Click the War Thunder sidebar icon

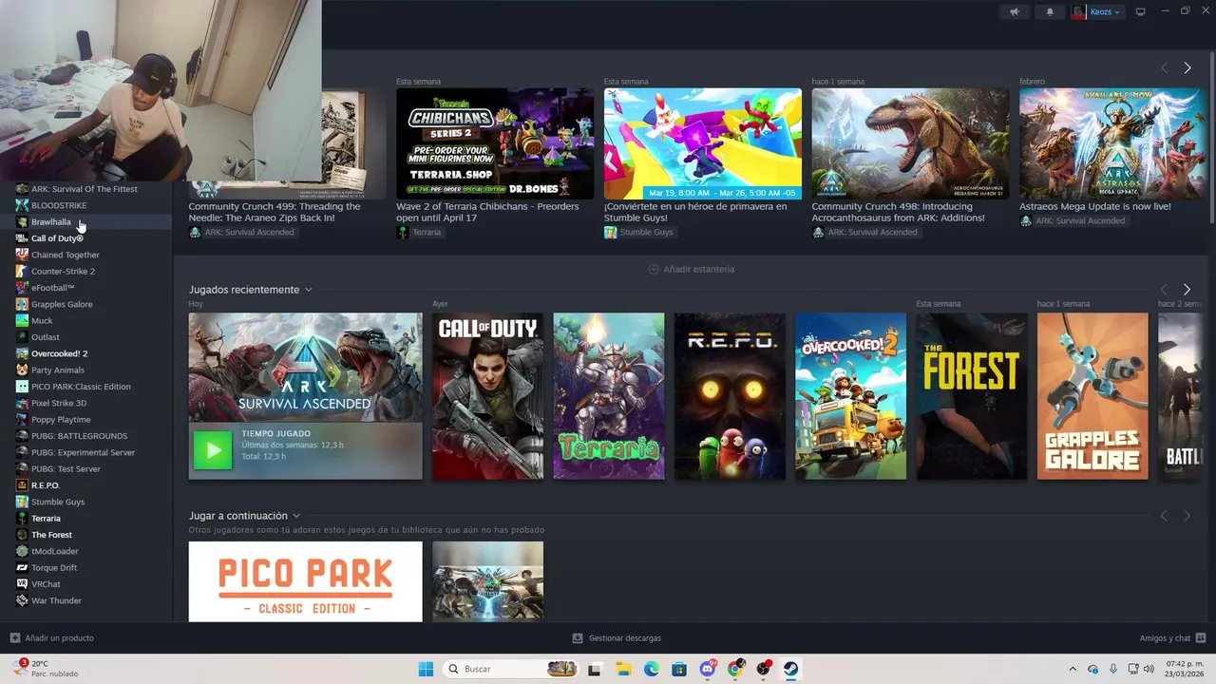(22, 600)
